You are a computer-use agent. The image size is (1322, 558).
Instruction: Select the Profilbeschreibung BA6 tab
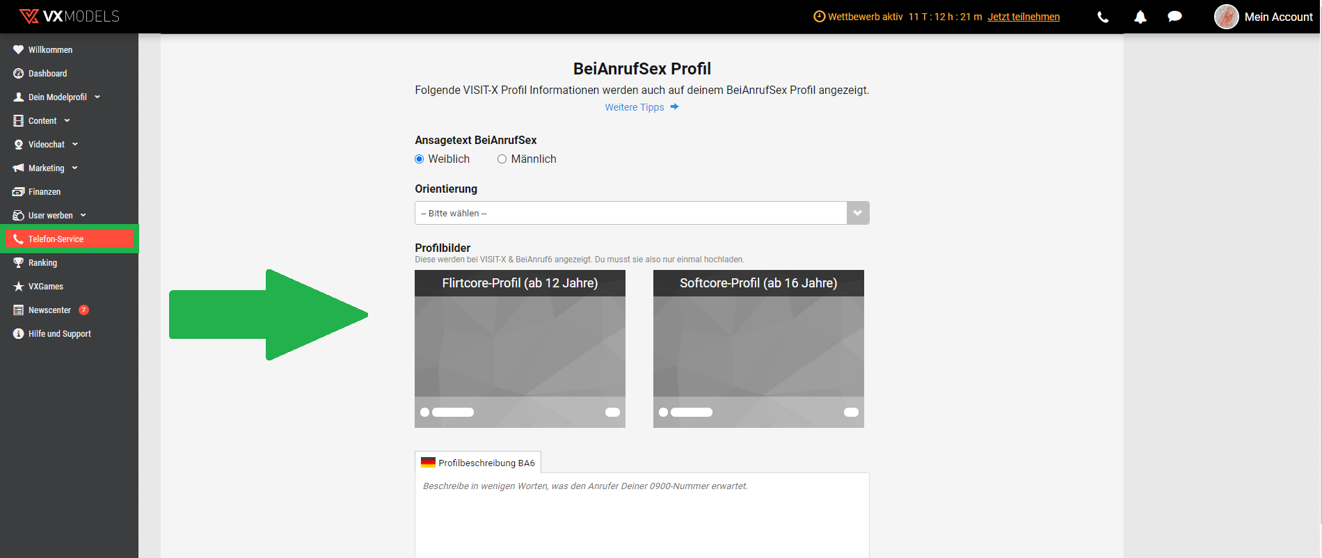478,463
